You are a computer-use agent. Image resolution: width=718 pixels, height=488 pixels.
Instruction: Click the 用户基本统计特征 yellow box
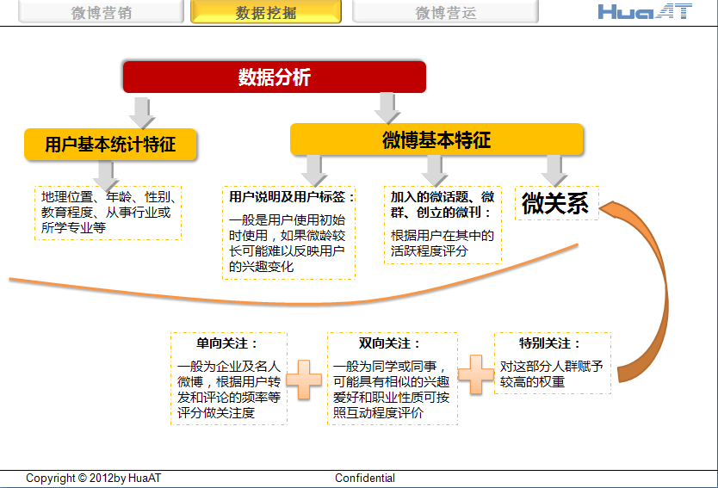click(x=110, y=145)
